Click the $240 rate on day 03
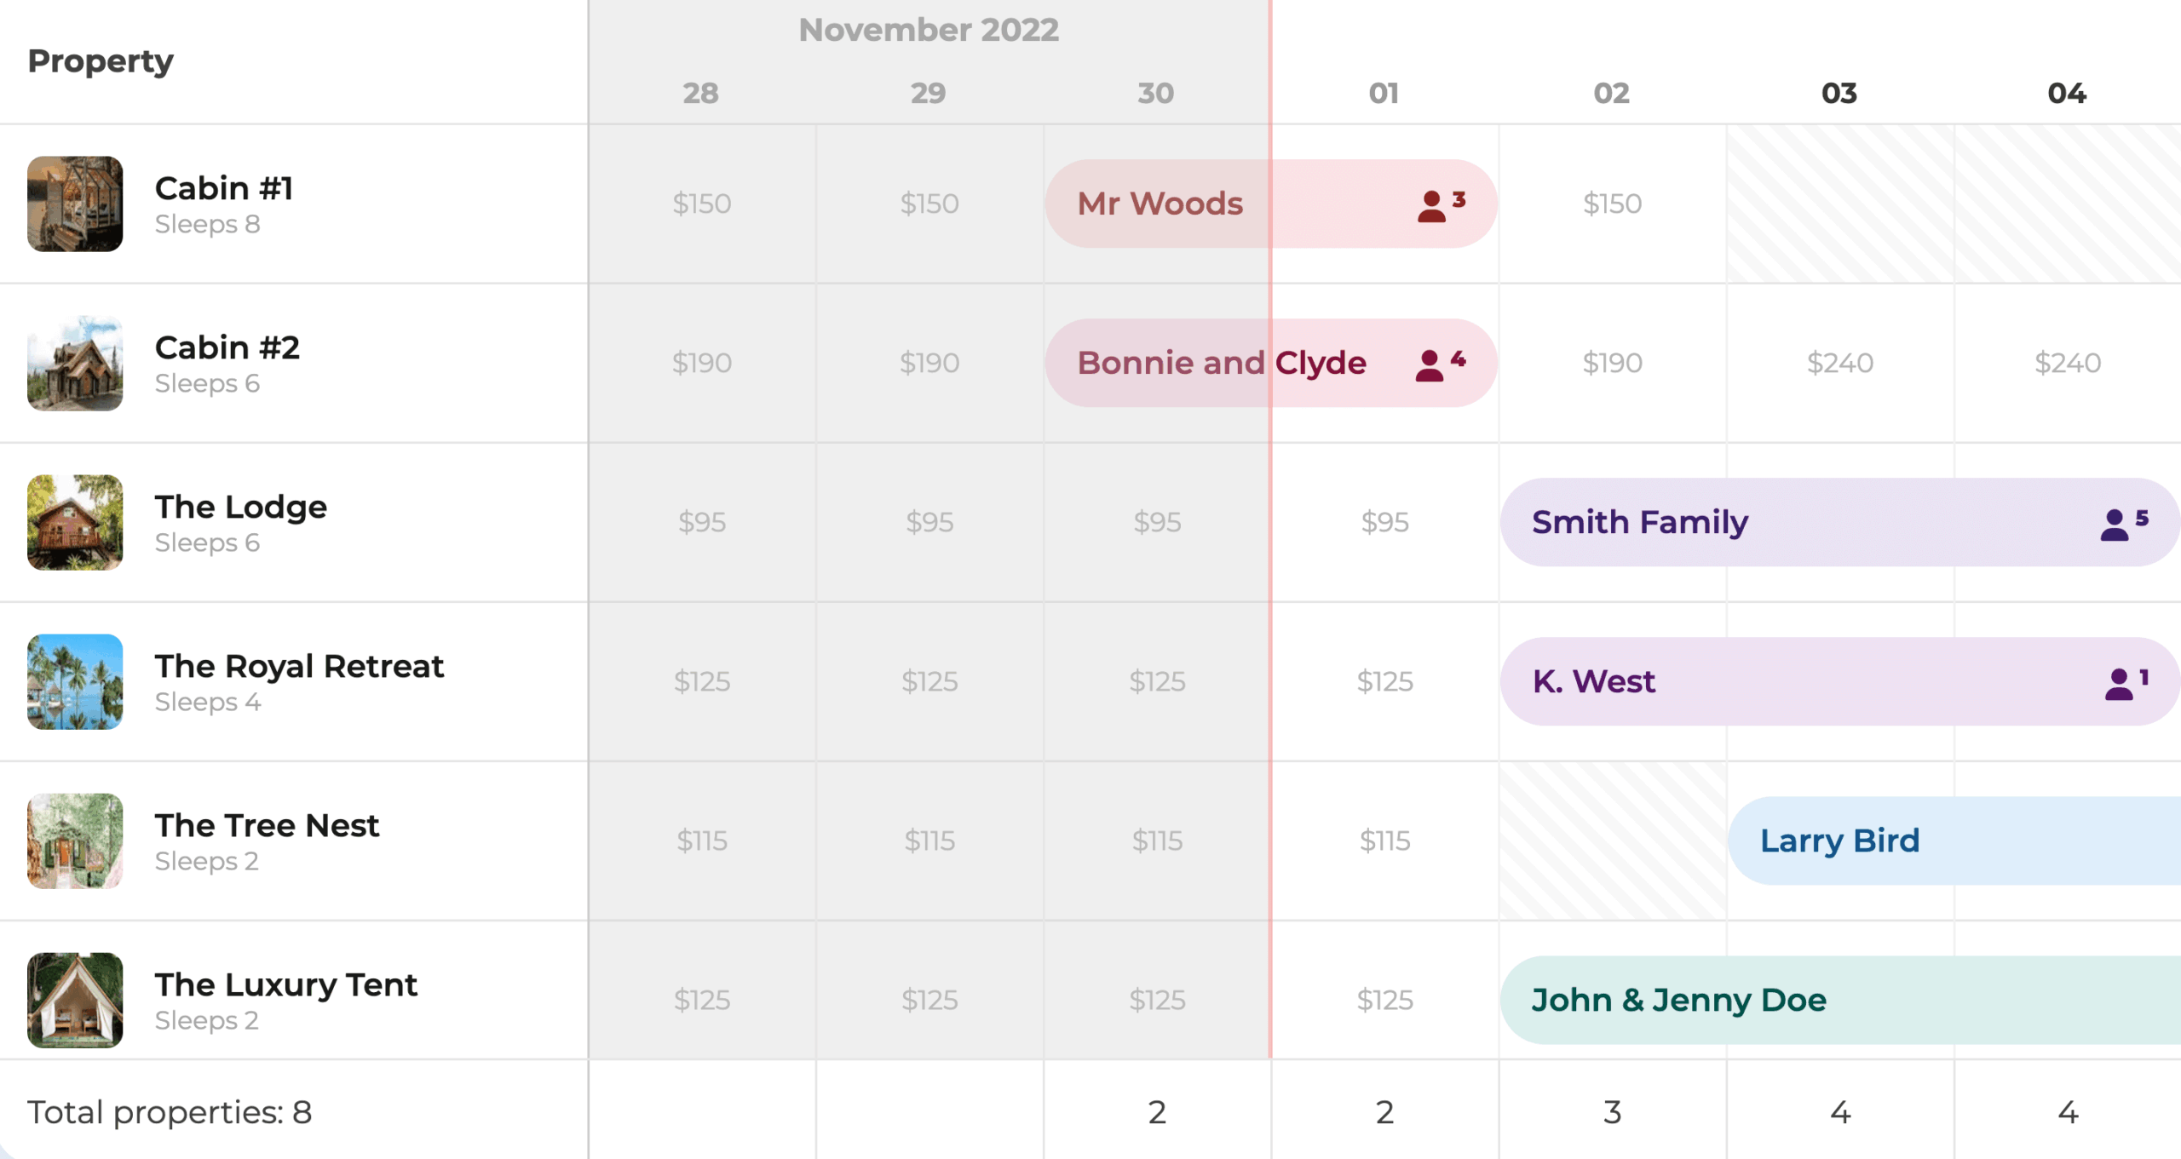2181x1159 pixels. (x=1840, y=363)
